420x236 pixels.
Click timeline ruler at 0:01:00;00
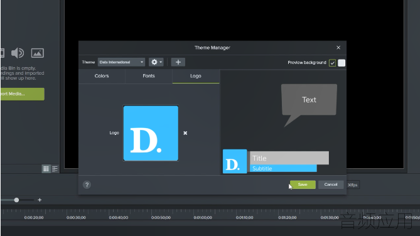(x=203, y=218)
